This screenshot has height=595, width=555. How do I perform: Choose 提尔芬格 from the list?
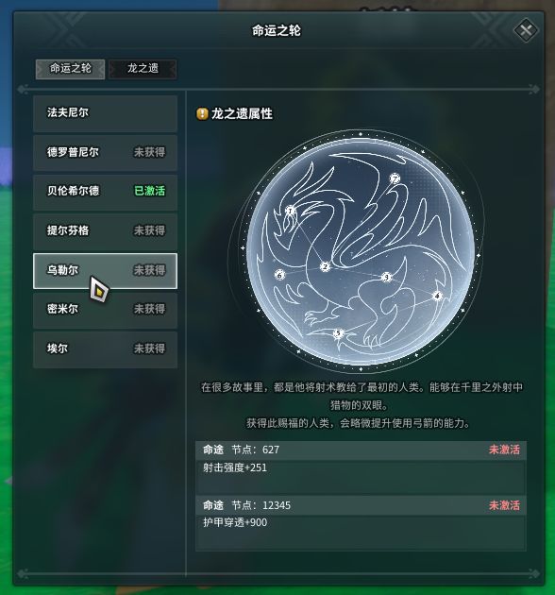pos(105,230)
